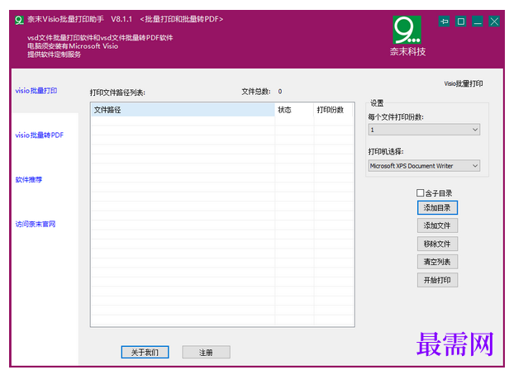509x370 pixels.
Task: Click the 注册 button
Action: coord(206,352)
